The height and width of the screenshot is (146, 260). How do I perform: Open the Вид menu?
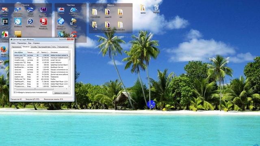pyautogui.click(x=30, y=43)
